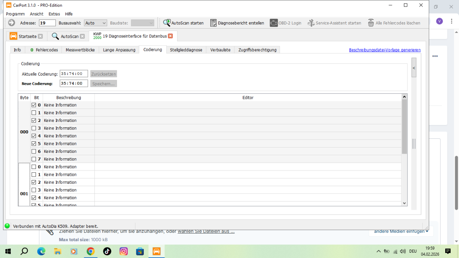This screenshot has height=258, width=459.
Task: Start the Service-Assistent via its icon
Action: coord(311,23)
